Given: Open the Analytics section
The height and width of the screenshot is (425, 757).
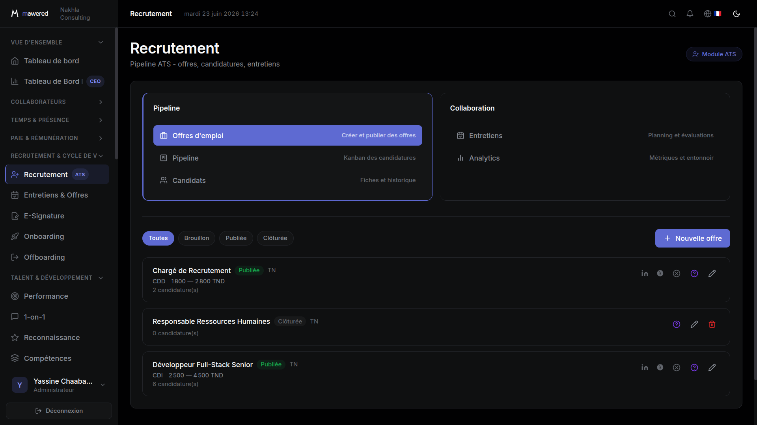Looking at the screenshot, I should [x=585, y=158].
